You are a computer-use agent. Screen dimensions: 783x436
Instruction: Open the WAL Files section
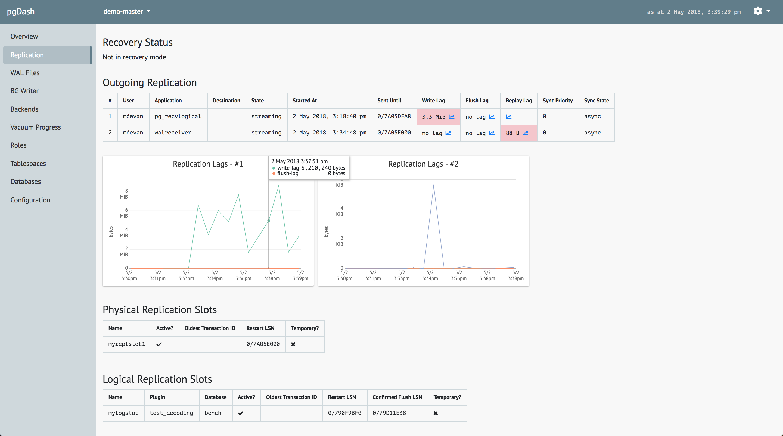(x=24, y=73)
